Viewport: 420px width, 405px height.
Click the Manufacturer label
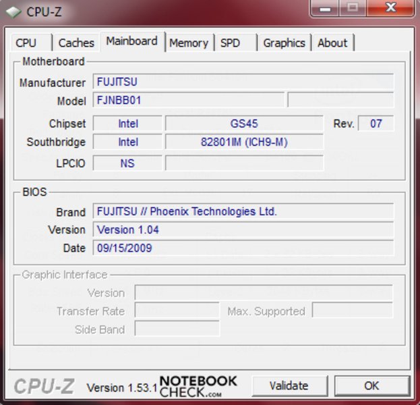point(53,82)
